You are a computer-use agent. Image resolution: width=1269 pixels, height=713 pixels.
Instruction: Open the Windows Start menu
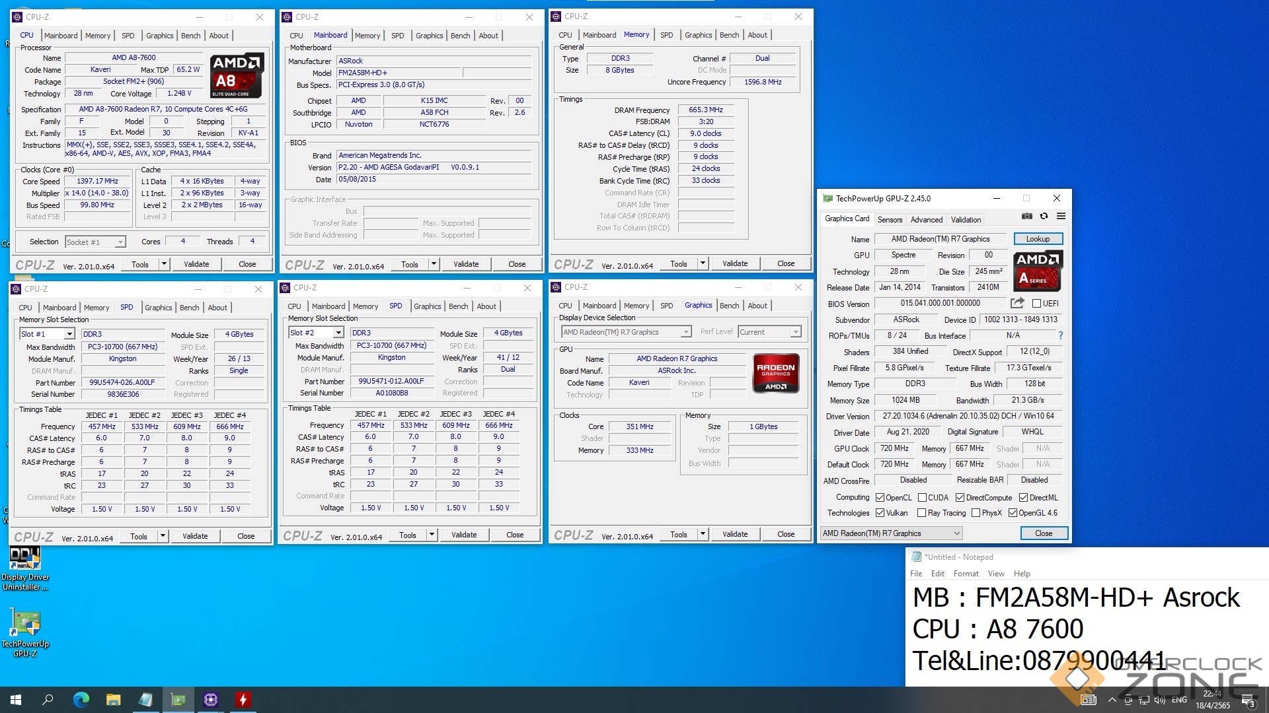pyautogui.click(x=16, y=700)
